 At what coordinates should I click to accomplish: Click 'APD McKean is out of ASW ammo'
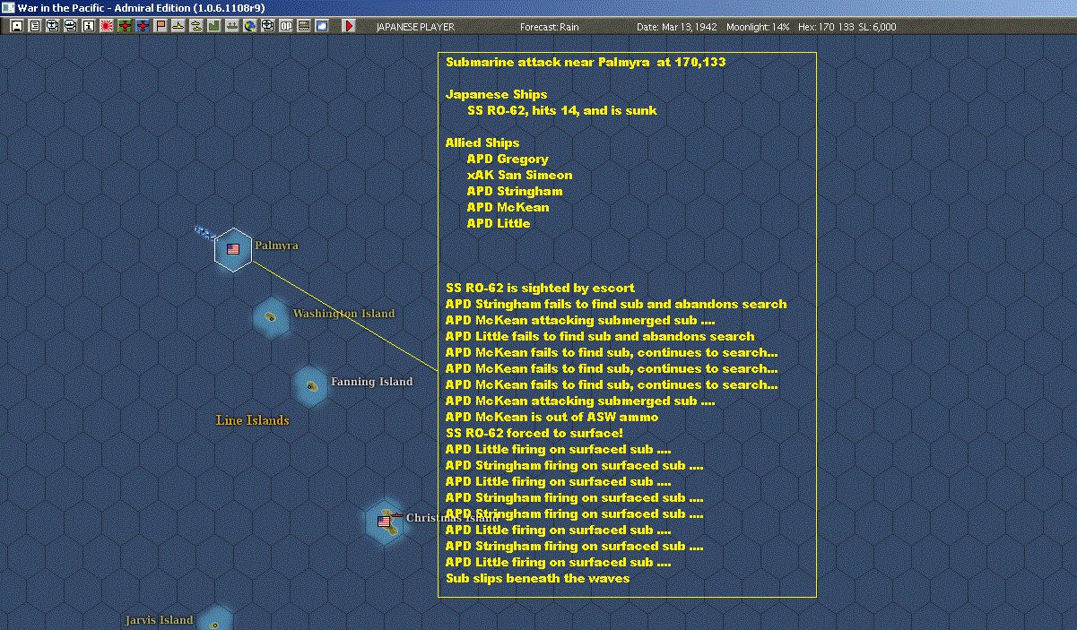click(x=552, y=418)
